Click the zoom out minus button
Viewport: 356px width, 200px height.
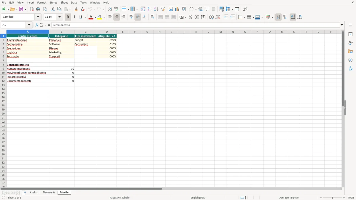(321, 198)
